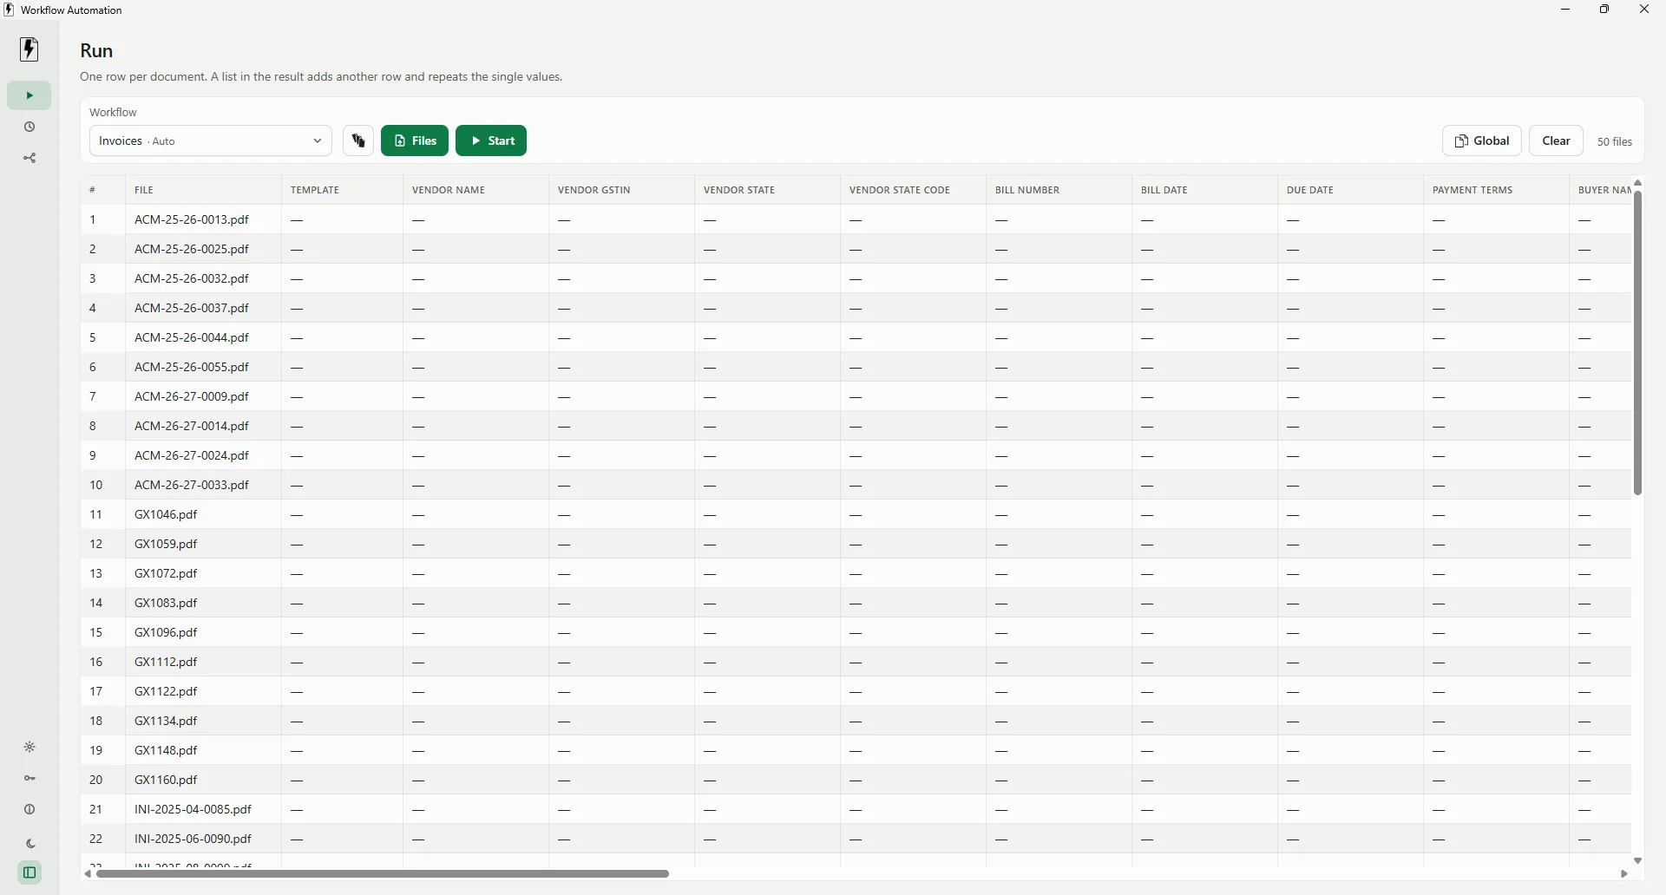Click the scroll right arrow

click(1625, 874)
